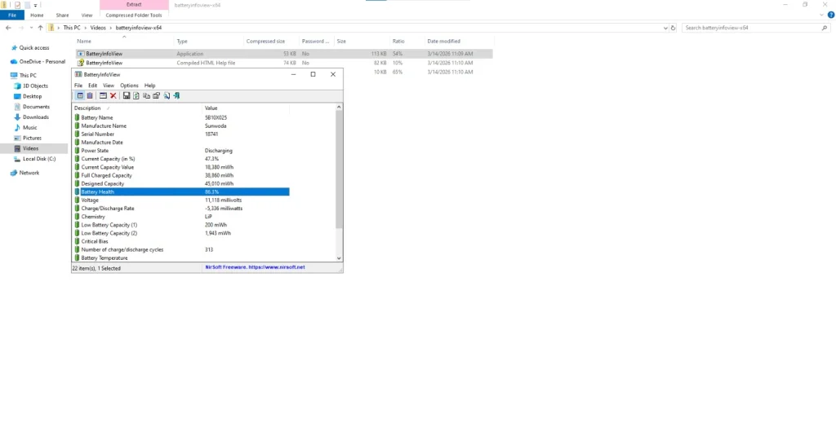
Task: Open the Home ribbon tab
Action: point(37,15)
